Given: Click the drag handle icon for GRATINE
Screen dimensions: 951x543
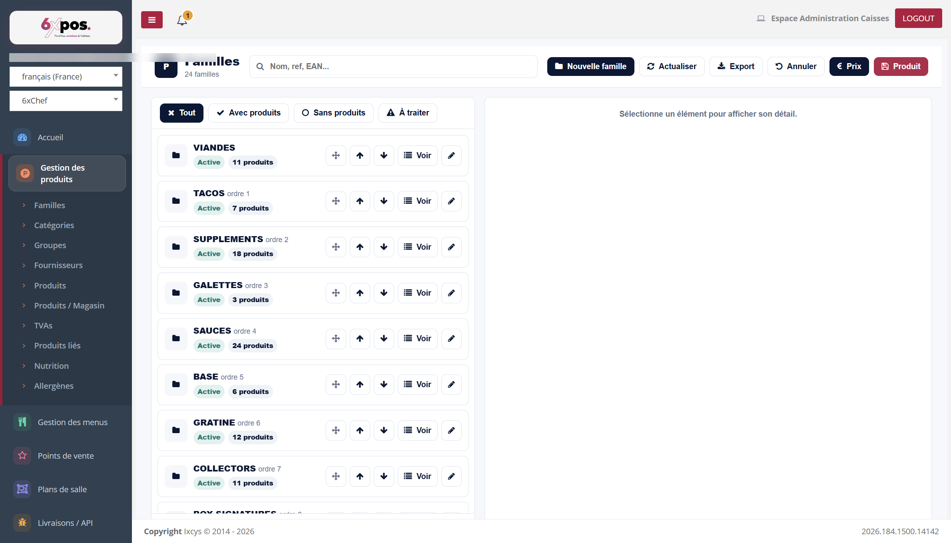Looking at the screenshot, I should coord(336,430).
